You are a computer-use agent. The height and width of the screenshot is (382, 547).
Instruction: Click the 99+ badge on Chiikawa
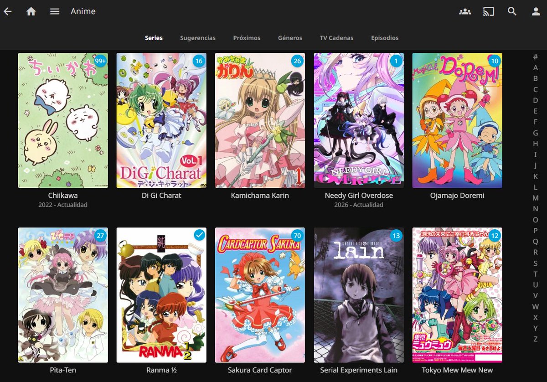pyautogui.click(x=100, y=61)
